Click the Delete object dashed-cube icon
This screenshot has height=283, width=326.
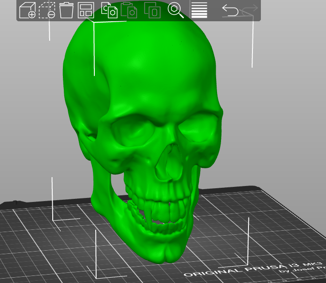click(x=47, y=10)
